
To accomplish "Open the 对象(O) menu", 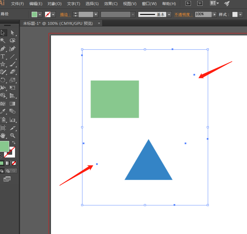I will 54,4.
